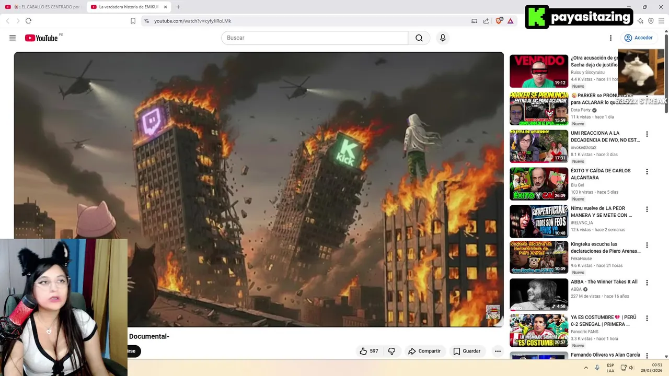Viewport: 669px width, 376px height.
Task: Close the La verdadera historia tab
Action: 166,7
